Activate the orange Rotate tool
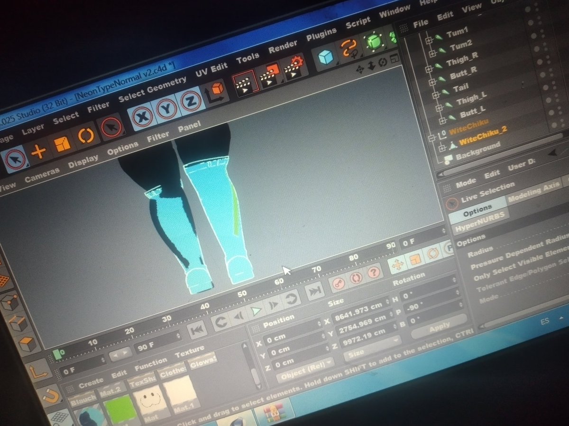Image resolution: width=569 pixels, height=426 pixels. tap(86, 136)
